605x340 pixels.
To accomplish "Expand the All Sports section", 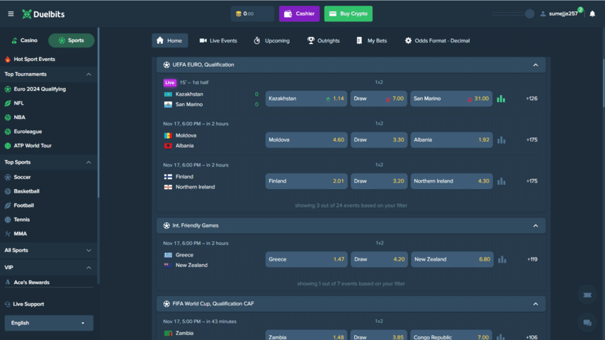I will point(89,251).
